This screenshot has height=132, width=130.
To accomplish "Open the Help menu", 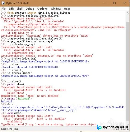I will tap(67, 9).
